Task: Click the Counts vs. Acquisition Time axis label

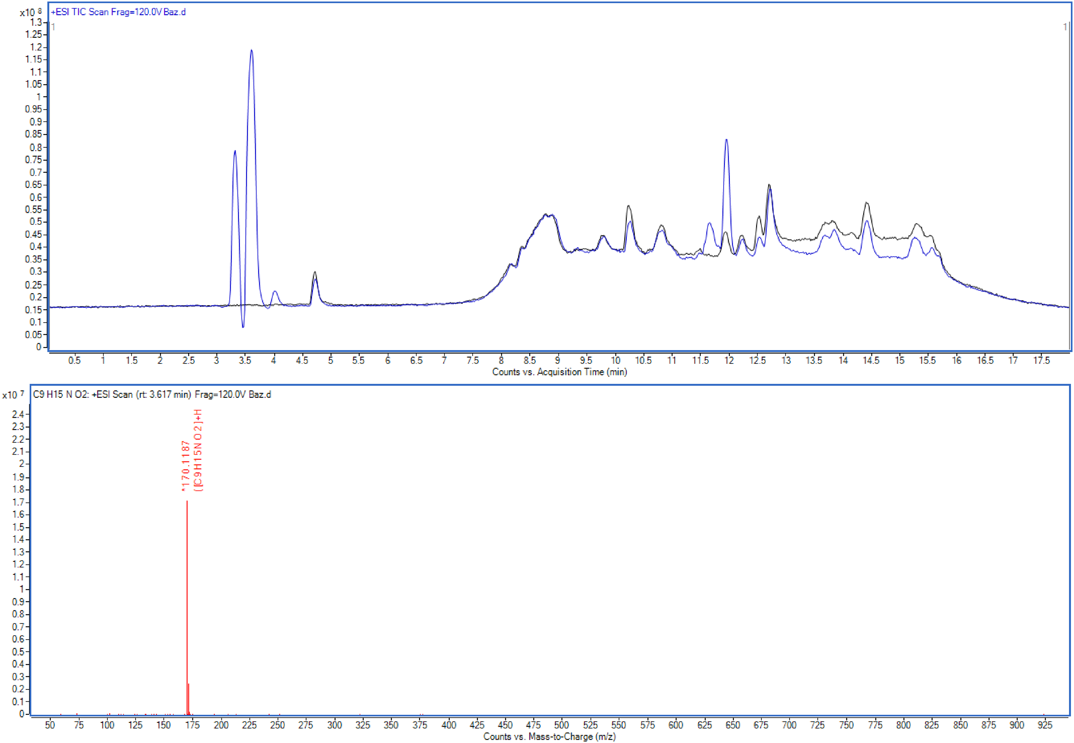Action: (560, 372)
